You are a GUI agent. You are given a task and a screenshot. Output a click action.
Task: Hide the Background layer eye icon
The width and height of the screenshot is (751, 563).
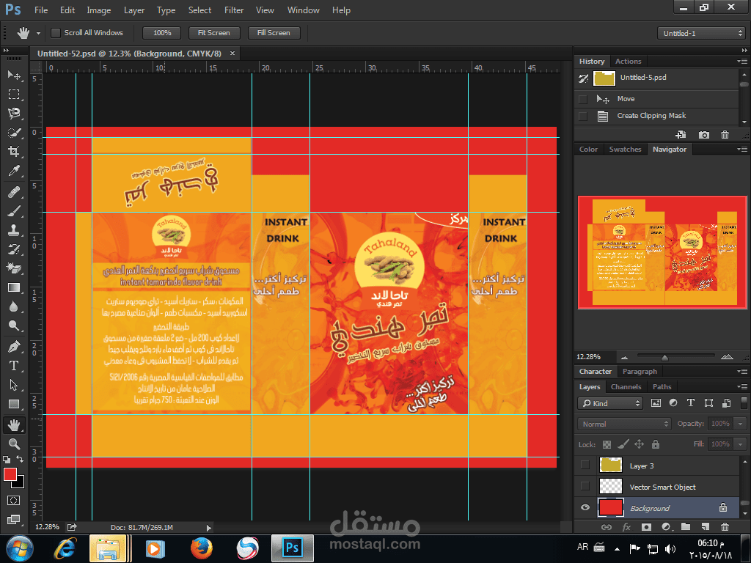click(585, 507)
